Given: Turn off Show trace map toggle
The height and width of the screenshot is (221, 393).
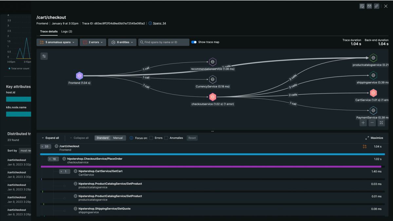Looking at the screenshot, I should (x=194, y=42).
